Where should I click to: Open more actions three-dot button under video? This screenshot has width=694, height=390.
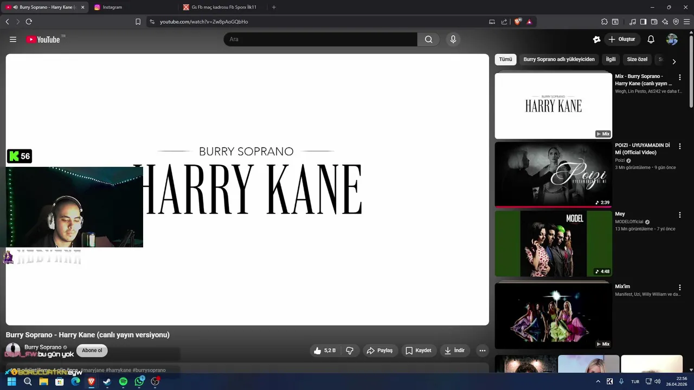pyautogui.click(x=482, y=350)
